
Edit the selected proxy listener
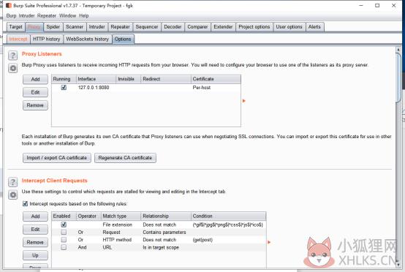click(35, 92)
